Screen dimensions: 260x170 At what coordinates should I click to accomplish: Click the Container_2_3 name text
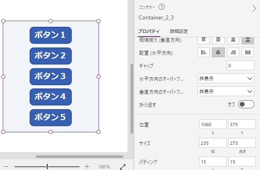(156, 17)
